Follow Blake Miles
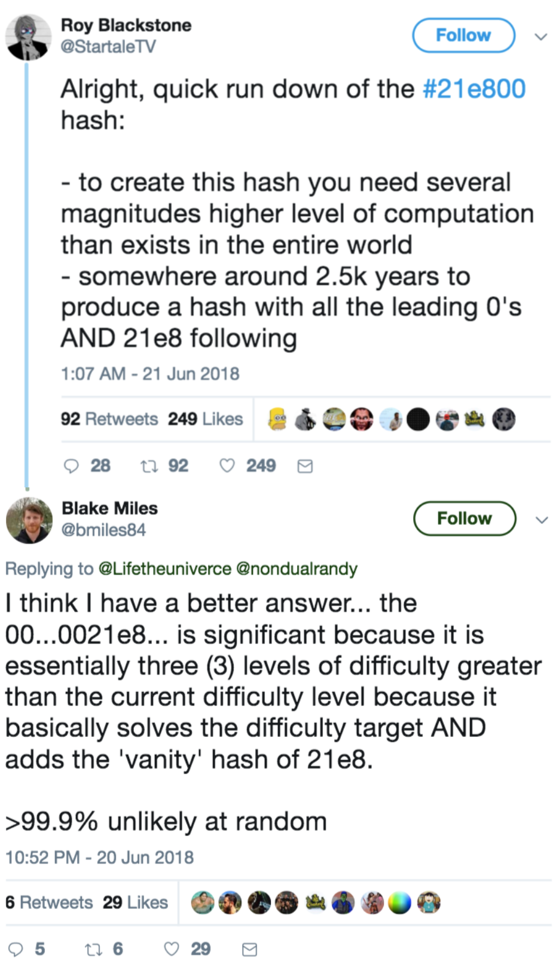Viewport: 553px width, 967px height. 465,518
